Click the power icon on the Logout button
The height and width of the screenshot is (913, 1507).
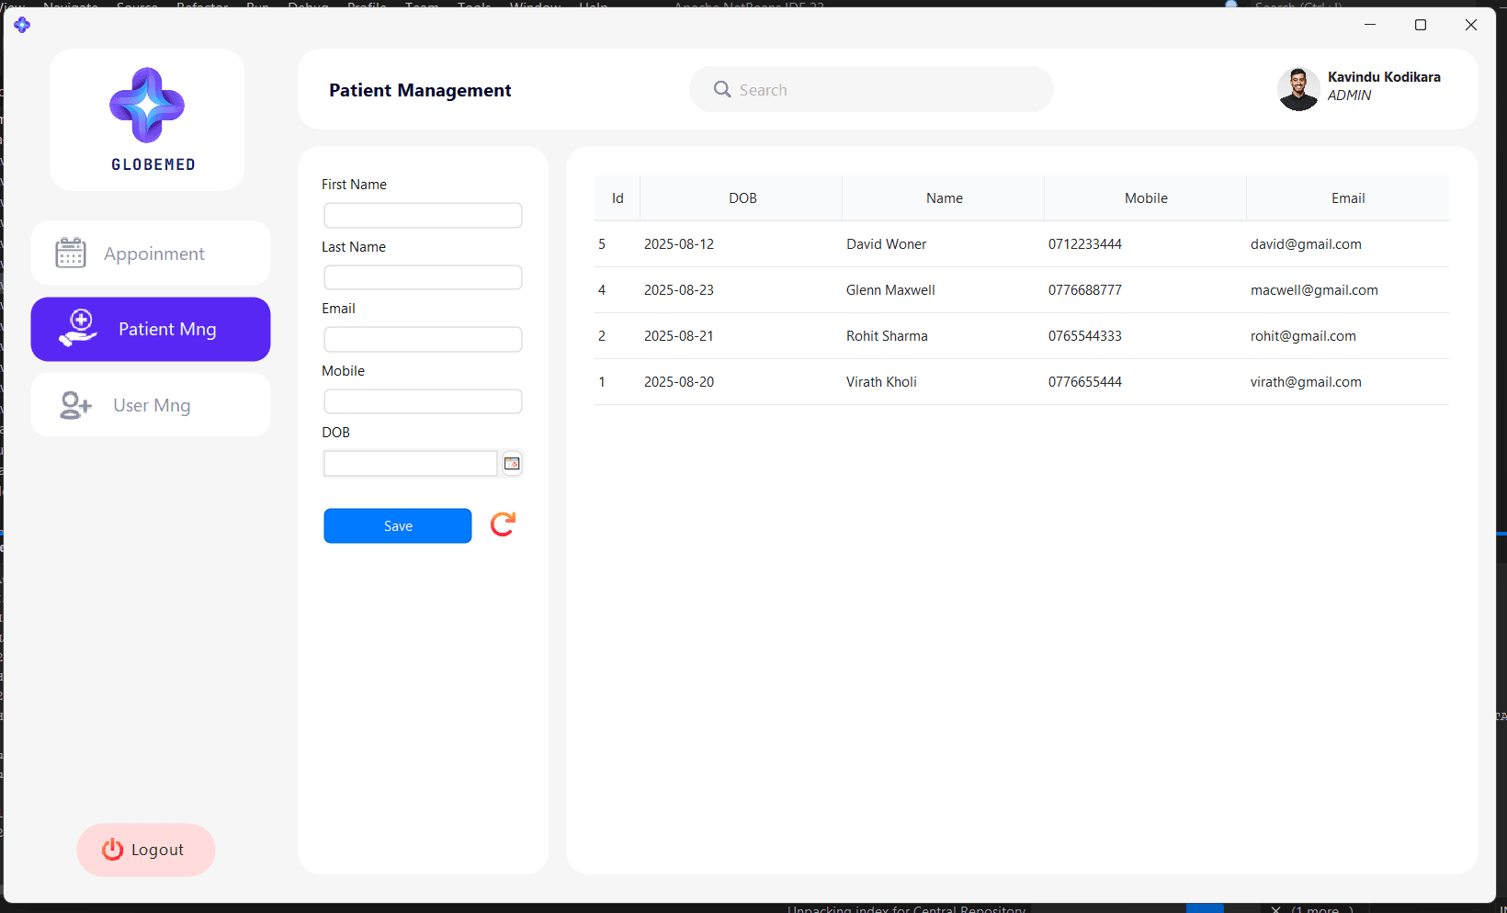(112, 850)
